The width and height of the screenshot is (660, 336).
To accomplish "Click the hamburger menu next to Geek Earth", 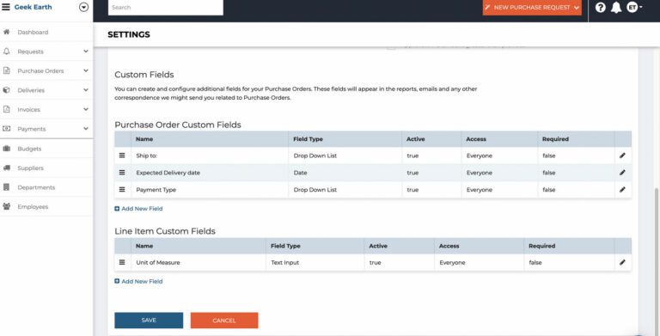I will click(x=6, y=7).
